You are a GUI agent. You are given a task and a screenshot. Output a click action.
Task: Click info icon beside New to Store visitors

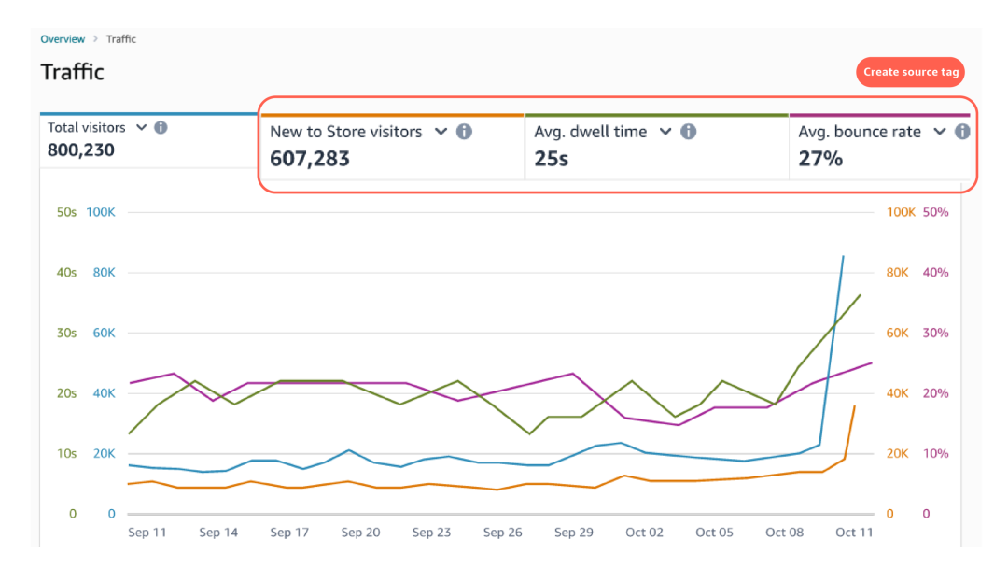pos(464,132)
